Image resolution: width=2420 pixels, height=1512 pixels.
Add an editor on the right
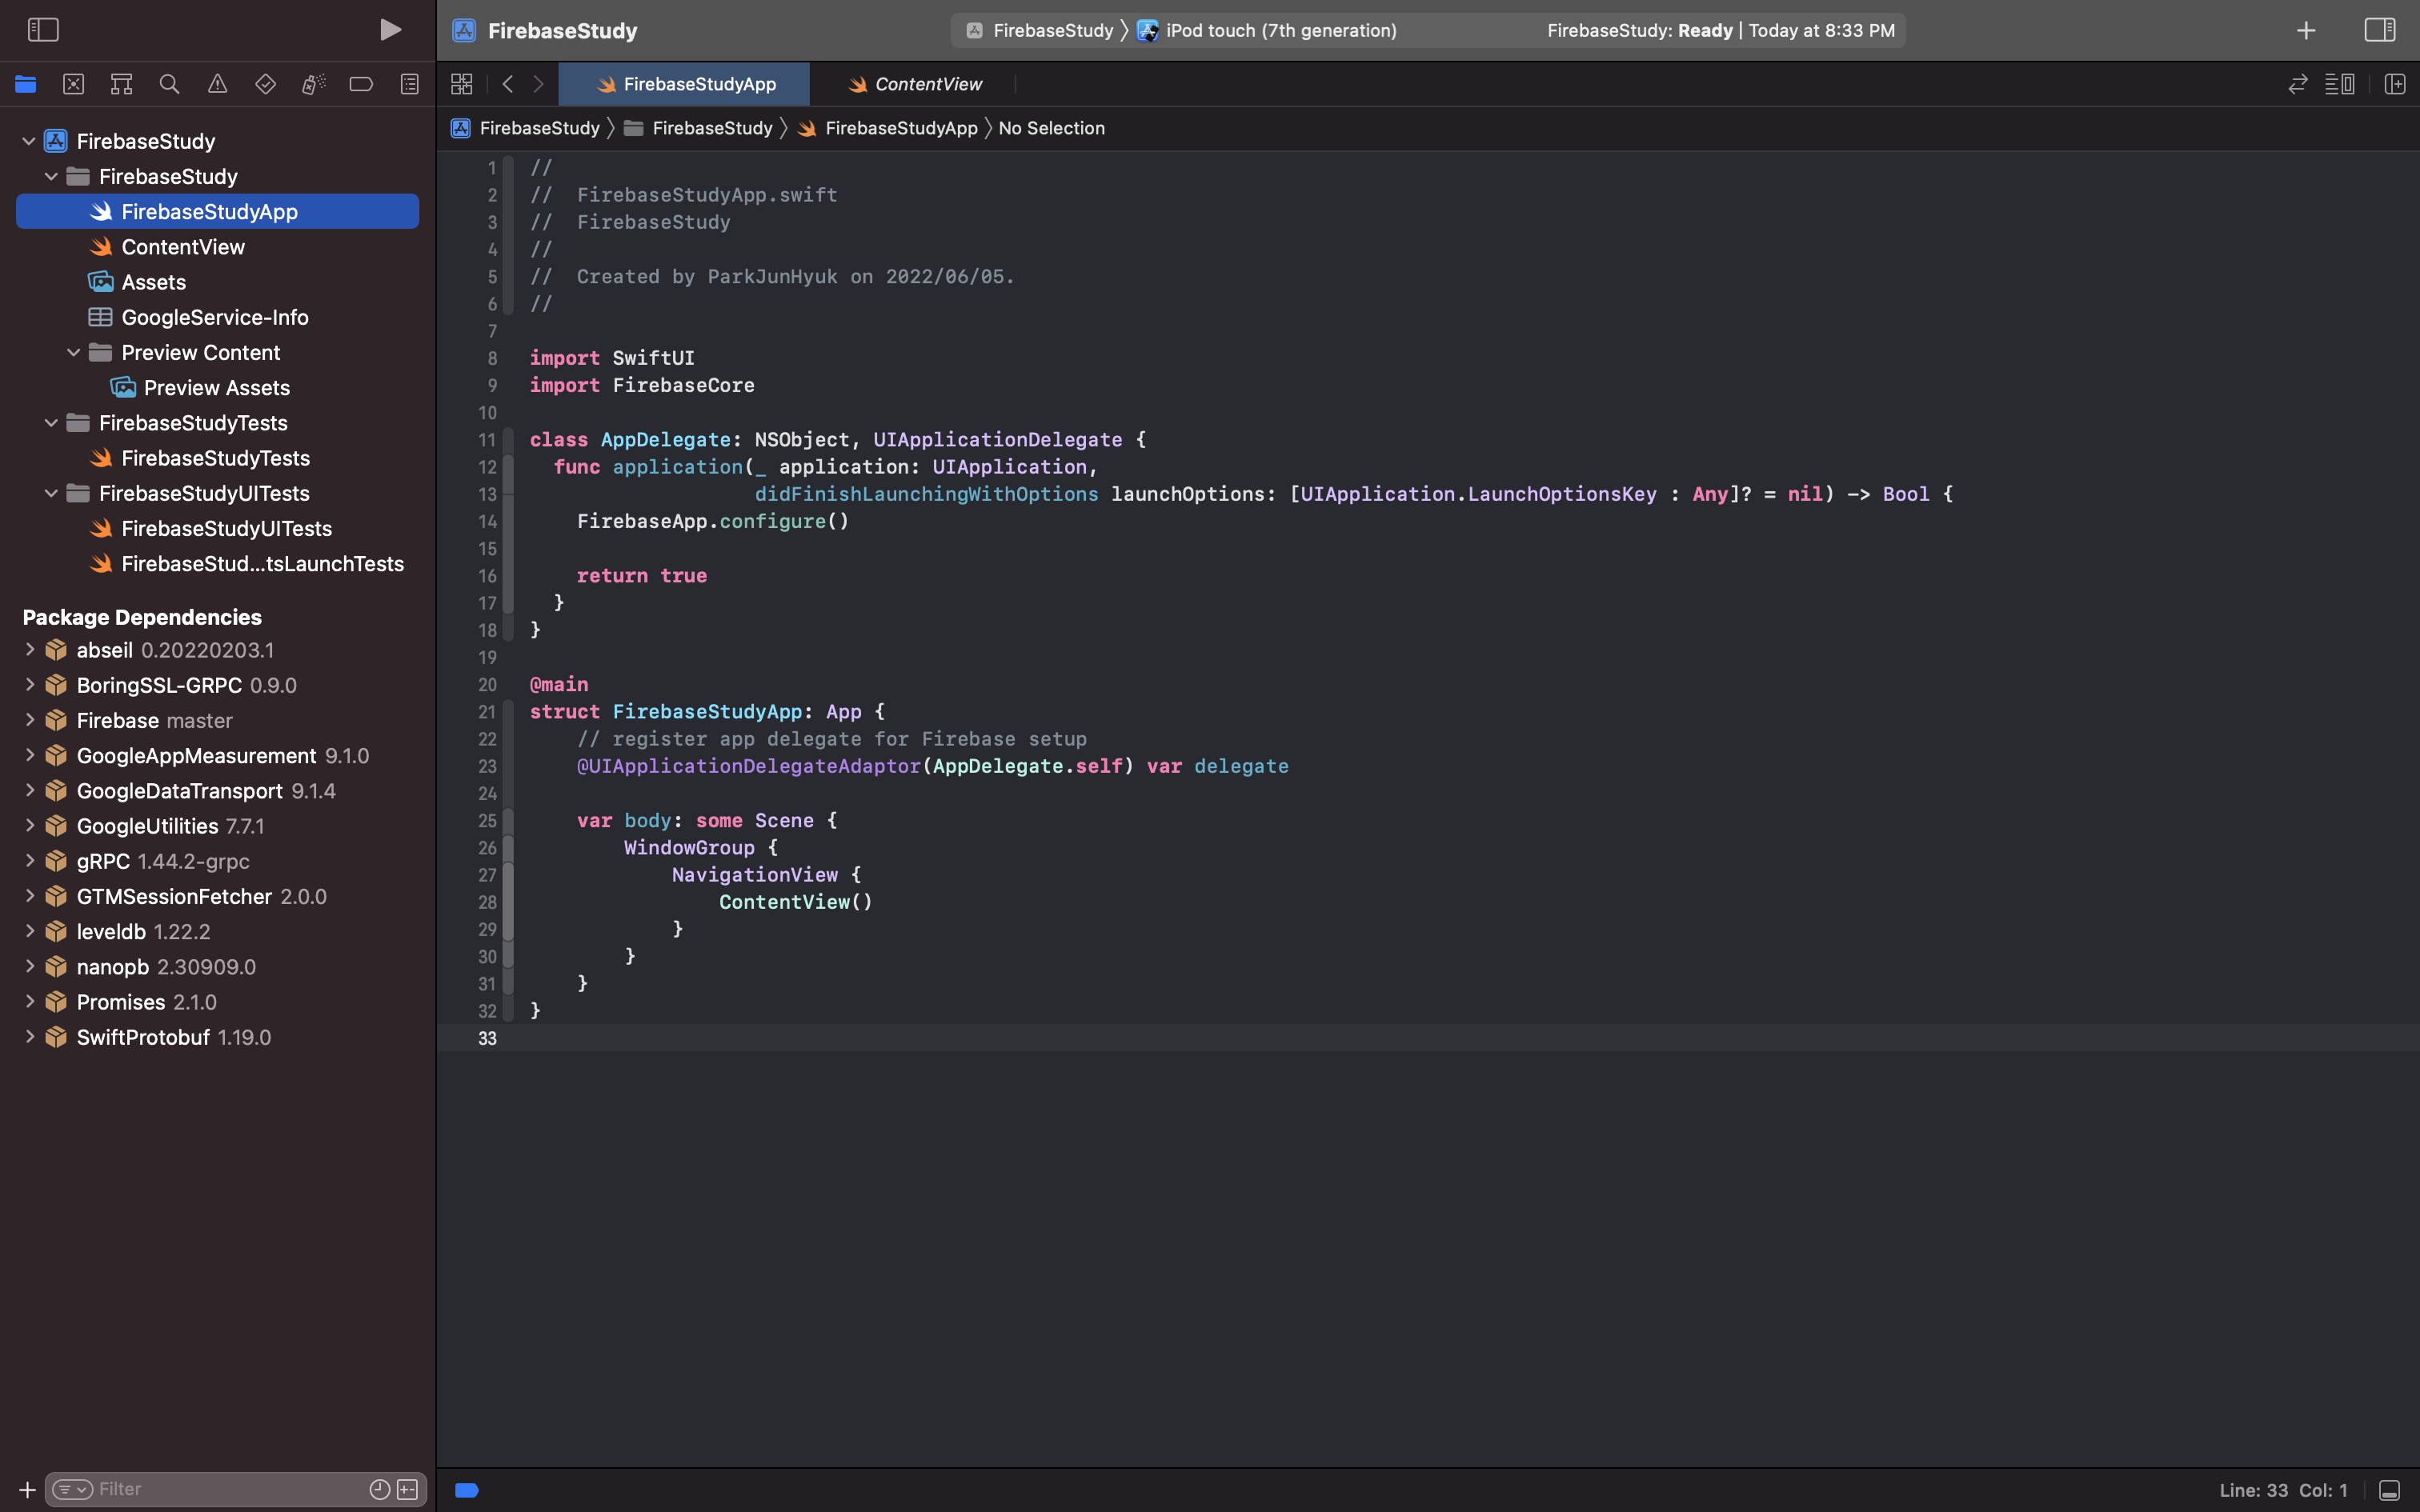(2395, 84)
